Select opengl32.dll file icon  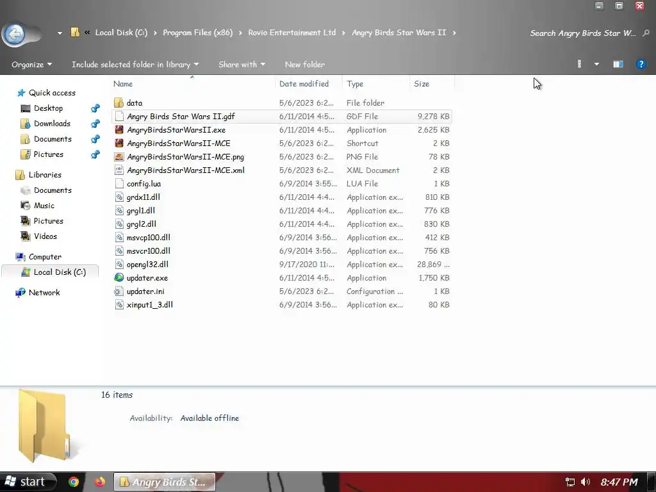point(119,265)
